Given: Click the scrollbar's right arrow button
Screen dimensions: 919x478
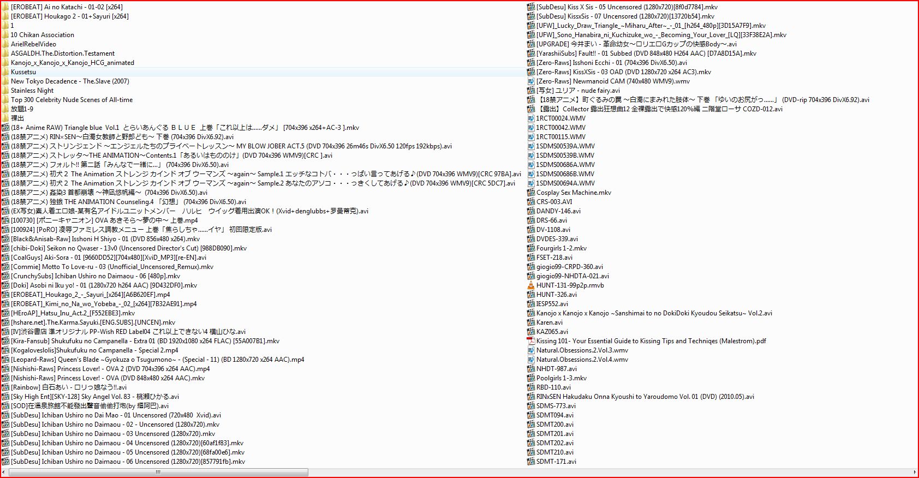Looking at the screenshot, I should (x=914, y=472).
